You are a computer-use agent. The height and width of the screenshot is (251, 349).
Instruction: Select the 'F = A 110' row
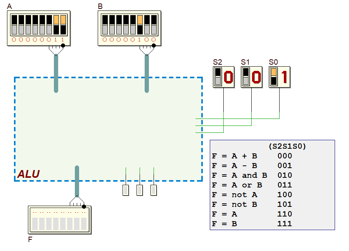tap(252, 214)
